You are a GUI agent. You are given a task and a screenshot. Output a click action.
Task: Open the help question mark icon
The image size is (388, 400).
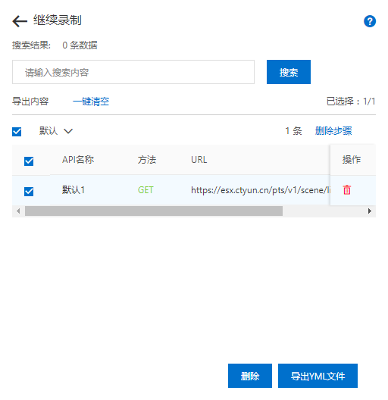pos(370,21)
